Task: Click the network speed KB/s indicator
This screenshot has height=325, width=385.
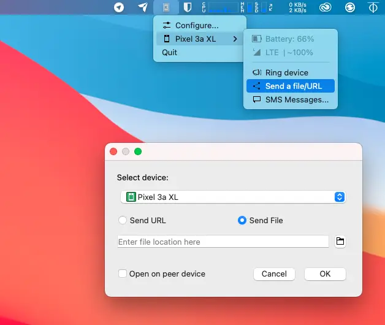Action: 297,7
